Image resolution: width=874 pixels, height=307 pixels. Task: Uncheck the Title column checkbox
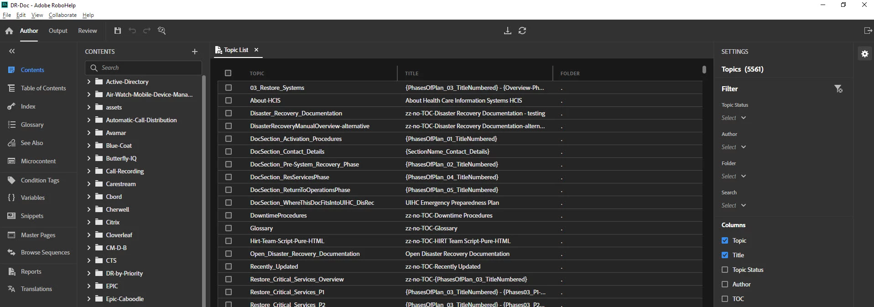(725, 255)
